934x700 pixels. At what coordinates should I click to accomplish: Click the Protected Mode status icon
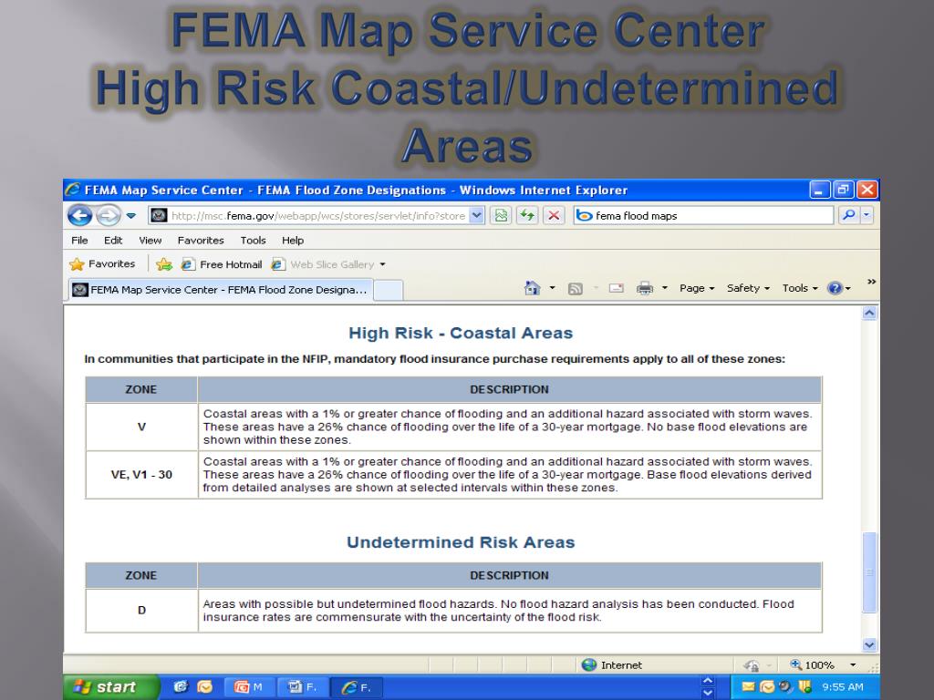752,664
